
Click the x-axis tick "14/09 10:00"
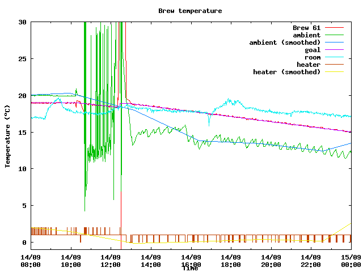tap(71, 261)
